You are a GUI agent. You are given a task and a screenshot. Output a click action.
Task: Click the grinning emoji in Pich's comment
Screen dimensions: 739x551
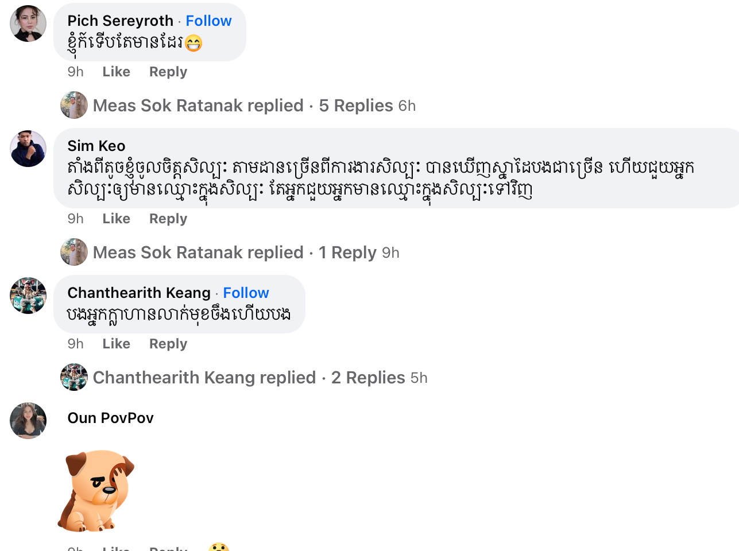(x=194, y=43)
